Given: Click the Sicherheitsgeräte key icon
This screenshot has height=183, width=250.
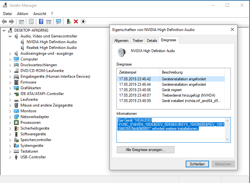Looking at the screenshot, I should point(16,128).
